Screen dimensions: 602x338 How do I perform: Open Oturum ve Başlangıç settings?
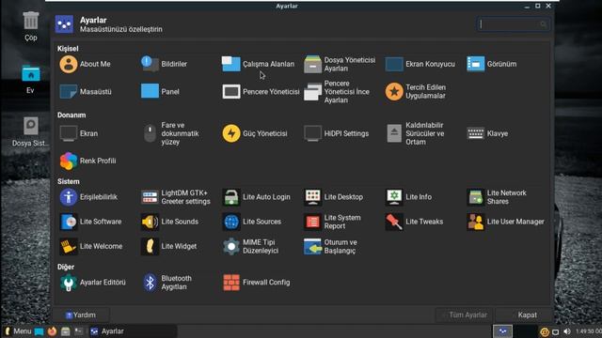330,246
